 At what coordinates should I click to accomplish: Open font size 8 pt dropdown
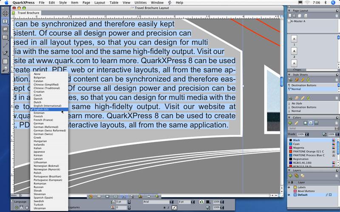[193, 202]
